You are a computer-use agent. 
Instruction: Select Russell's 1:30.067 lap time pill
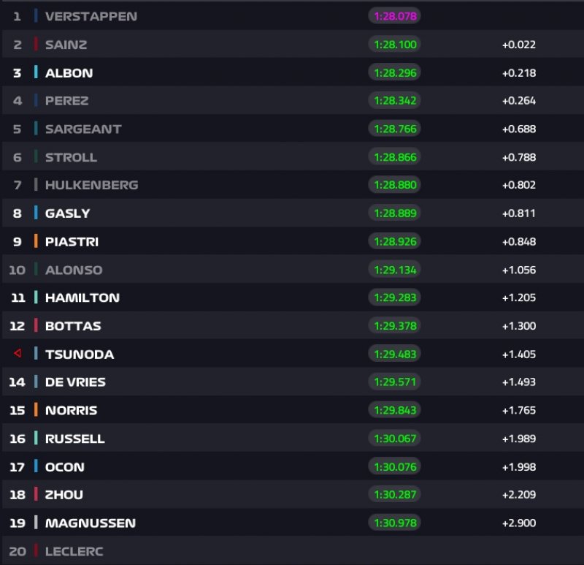coord(394,439)
